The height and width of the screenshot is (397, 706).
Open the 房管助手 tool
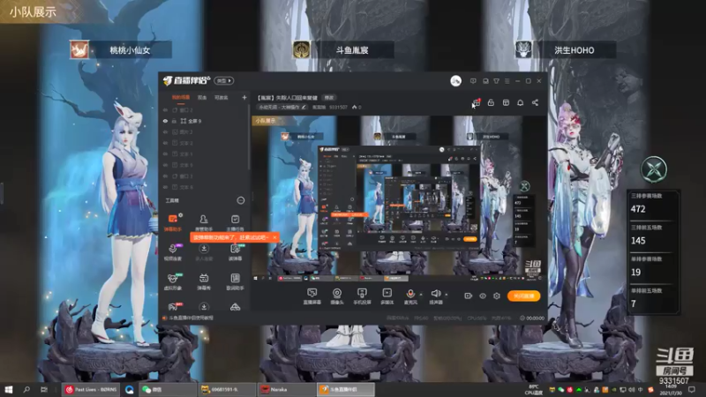(204, 222)
